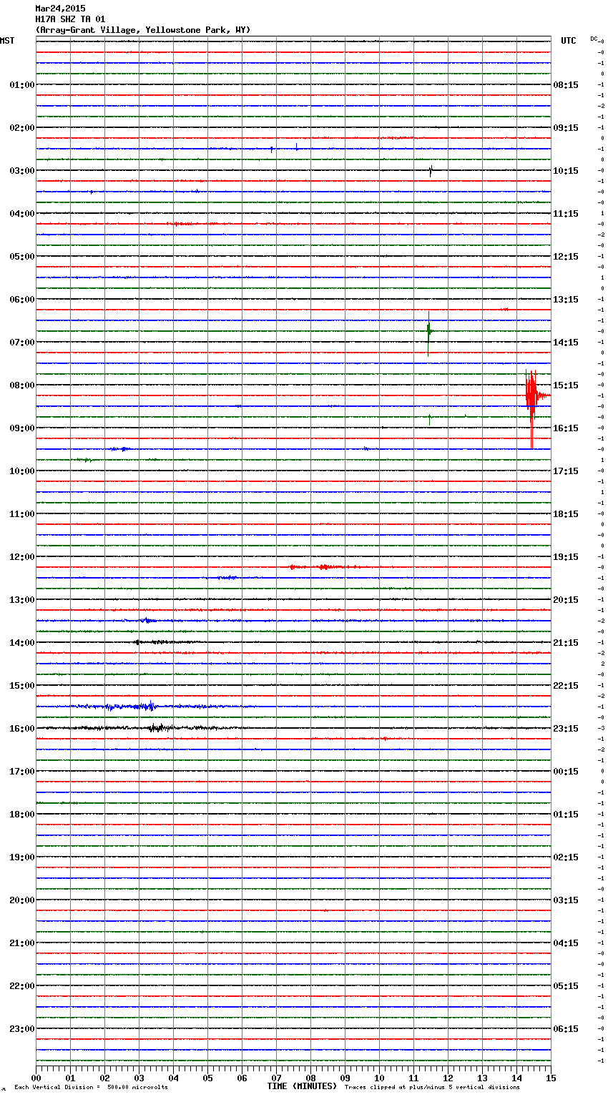Click minute-axis tick label 14
This screenshot has height=1097, width=608.
(516, 1078)
